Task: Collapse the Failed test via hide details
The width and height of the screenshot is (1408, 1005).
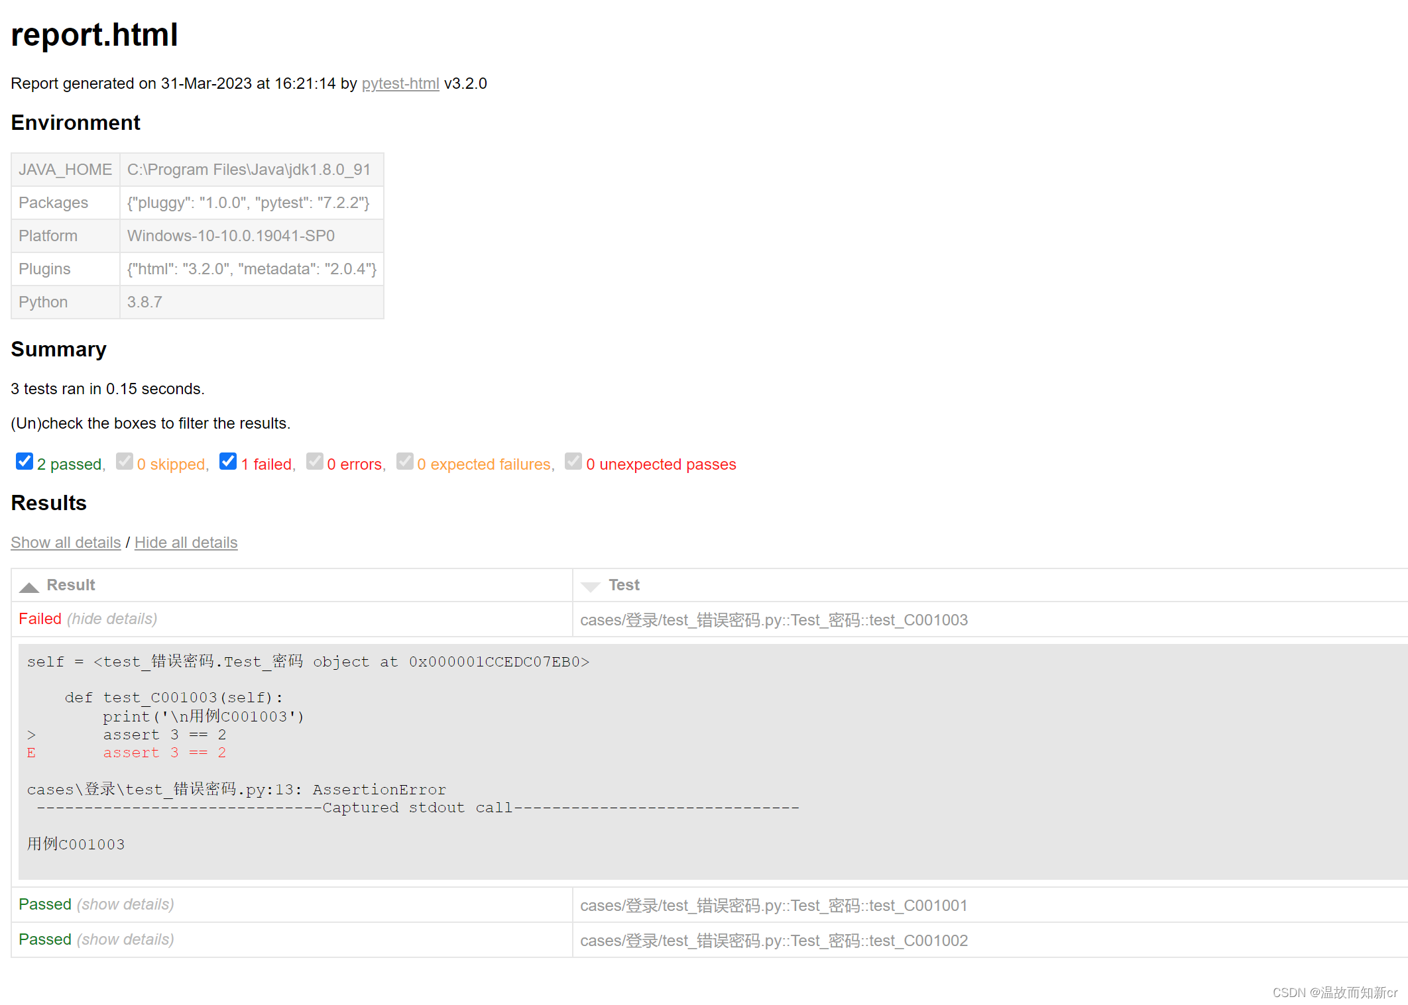Action: [x=112, y=619]
